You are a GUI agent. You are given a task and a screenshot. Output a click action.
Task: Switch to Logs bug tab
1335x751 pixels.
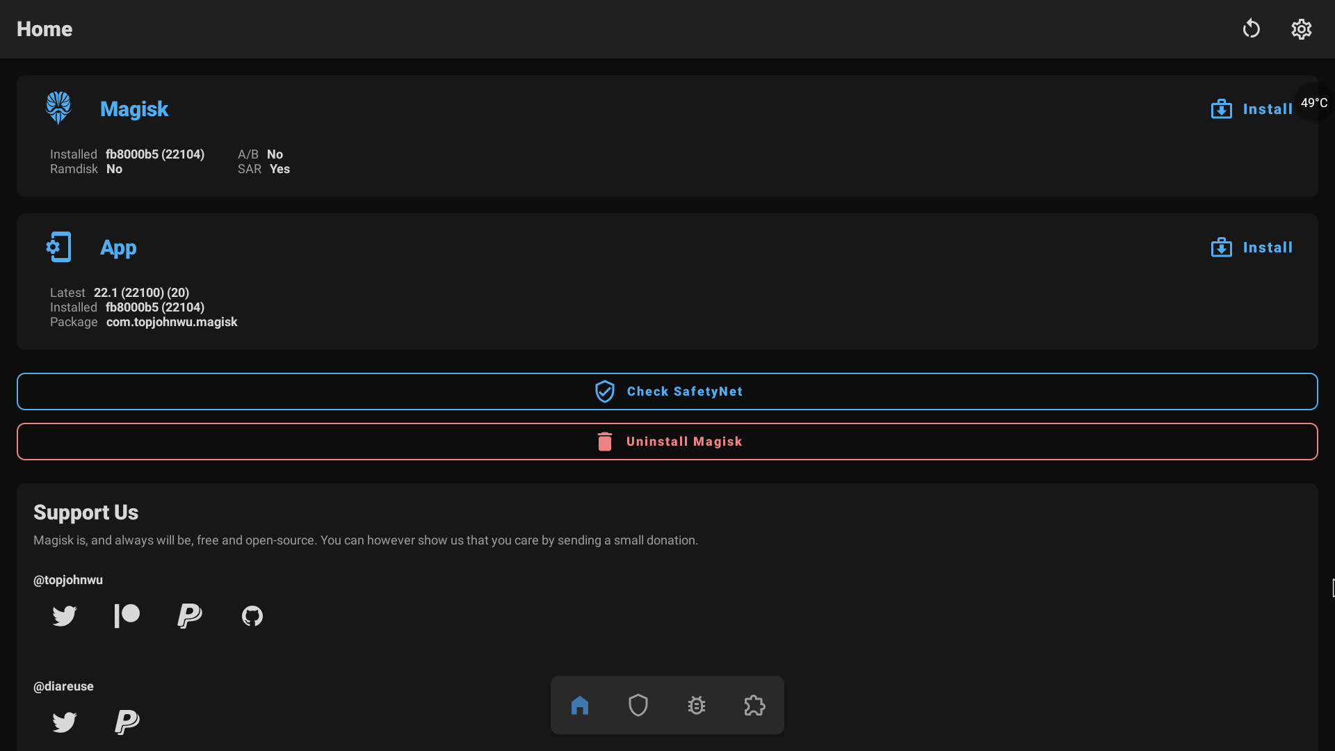[697, 705]
